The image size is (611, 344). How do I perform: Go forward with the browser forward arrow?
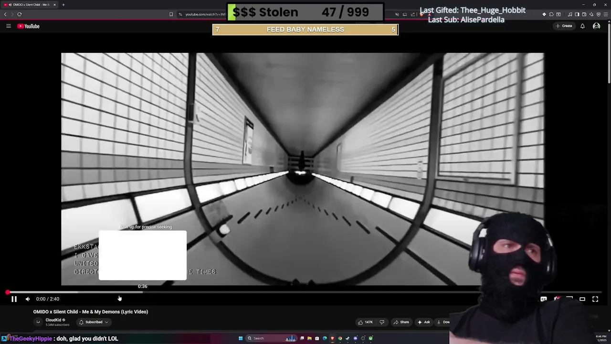[12, 14]
